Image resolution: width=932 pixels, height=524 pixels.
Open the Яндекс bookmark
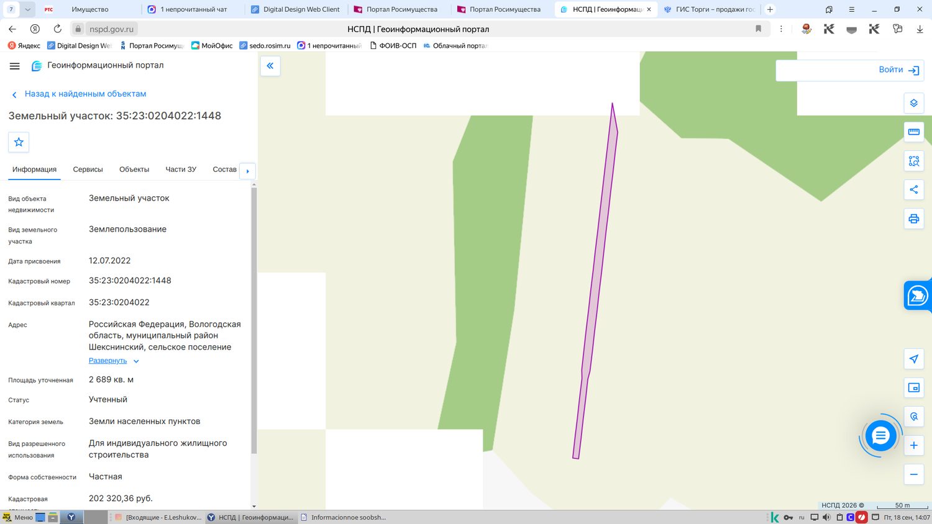tap(24, 45)
